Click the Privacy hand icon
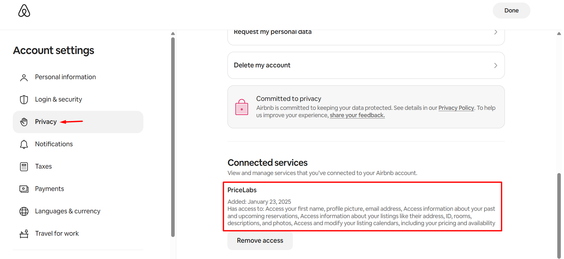This screenshot has width=564, height=259. 24,122
